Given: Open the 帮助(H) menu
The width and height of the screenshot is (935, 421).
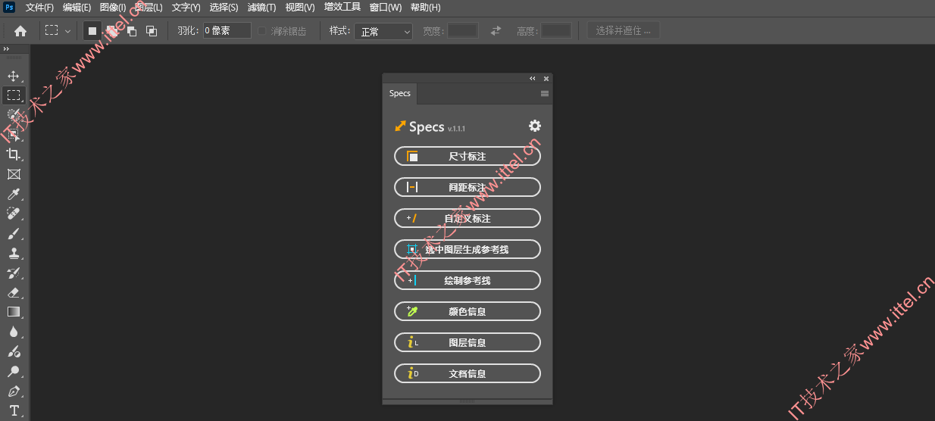Looking at the screenshot, I should click(x=425, y=8).
